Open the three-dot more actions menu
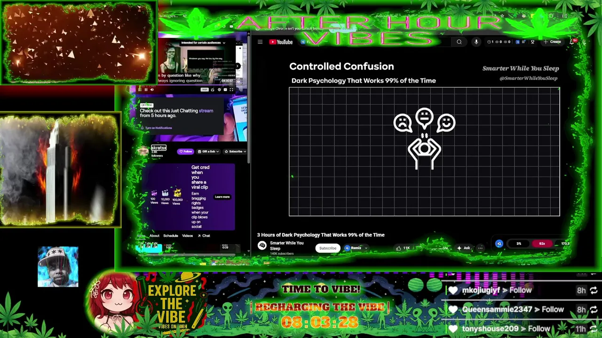The height and width of the screenshot is (338, 602). (x=480, y=248)
